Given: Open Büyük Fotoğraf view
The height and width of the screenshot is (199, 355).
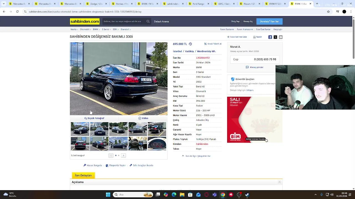Looking at the screenshot, I should click(x=94, y=118).
